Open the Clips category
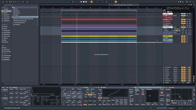Viewport: 196px width, 110px height. (5, 40)
